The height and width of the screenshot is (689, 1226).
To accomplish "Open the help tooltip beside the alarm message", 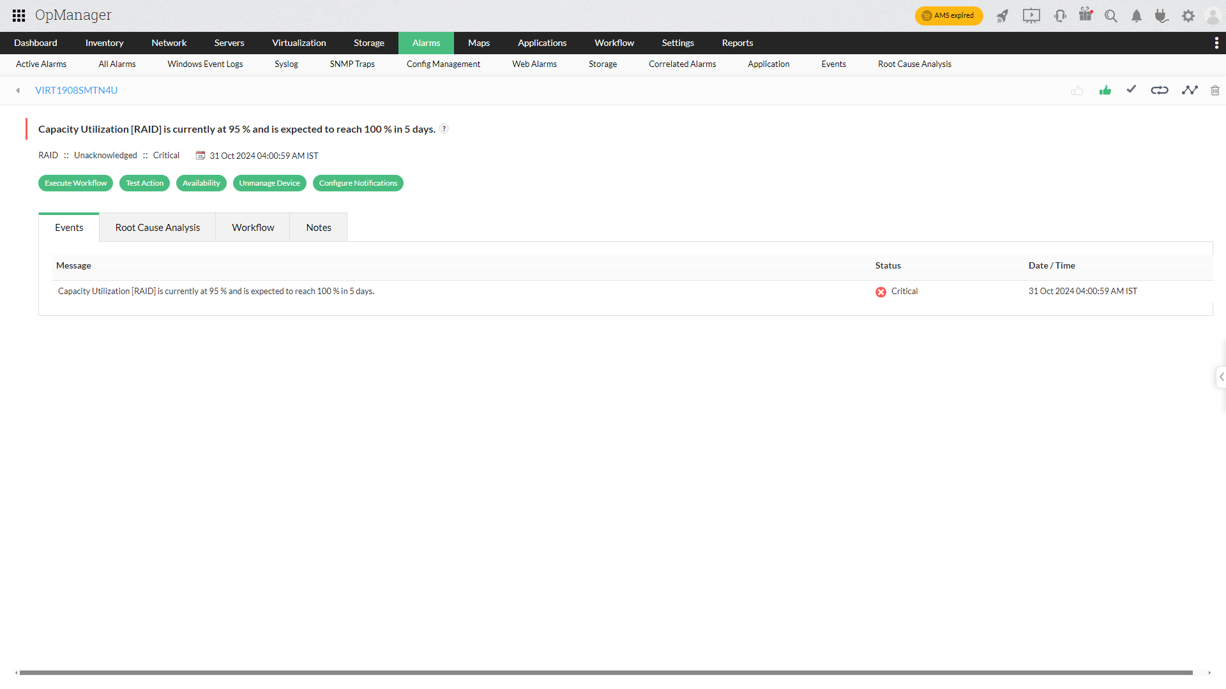I will (443, 128).
